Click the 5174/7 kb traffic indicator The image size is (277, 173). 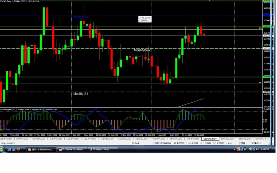click(x=256, y=143)
